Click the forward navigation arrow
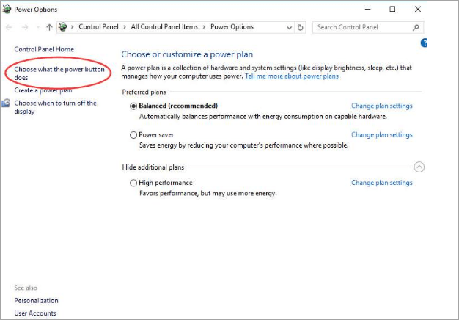The image size is (459, 320). tap(24, 27)
